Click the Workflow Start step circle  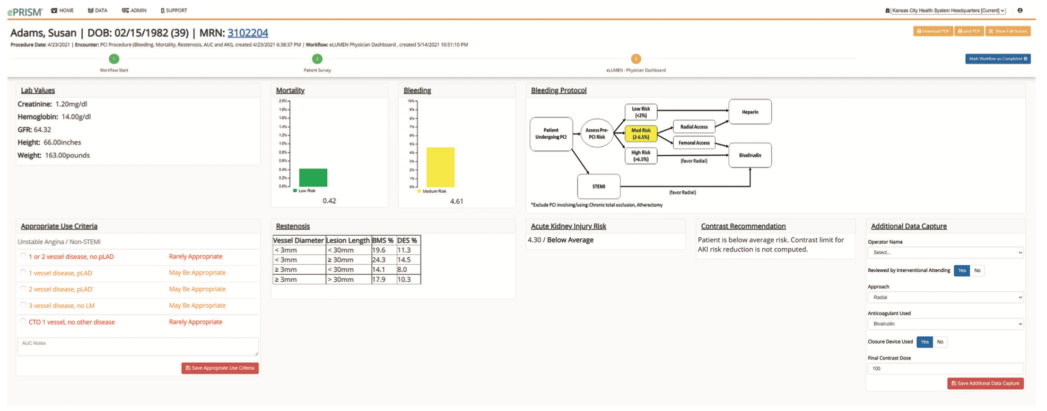[x=114, y=59]
